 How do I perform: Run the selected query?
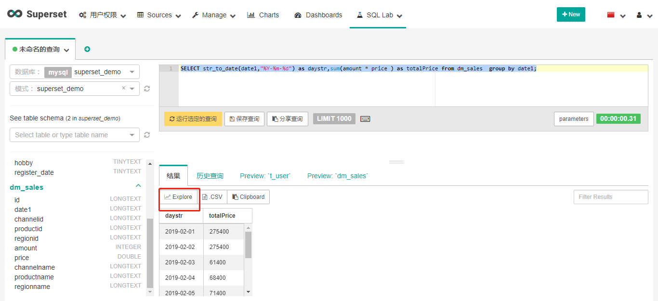(193, 118)
